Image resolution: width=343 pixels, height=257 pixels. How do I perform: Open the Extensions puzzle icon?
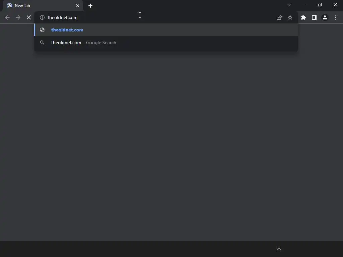pyautogui.click(x=303, y=17)
